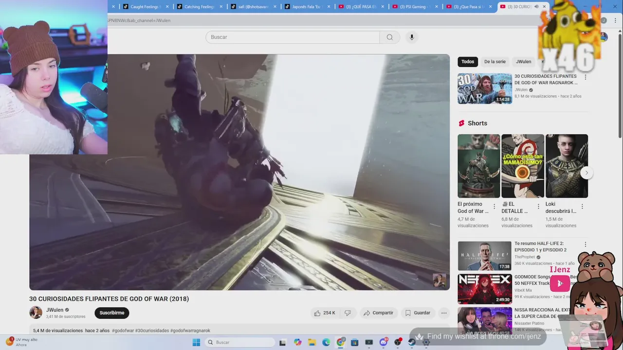This screenshot has height=350, width=623.
Task: Open Task View on taskbar
Action: click(284, 342)
